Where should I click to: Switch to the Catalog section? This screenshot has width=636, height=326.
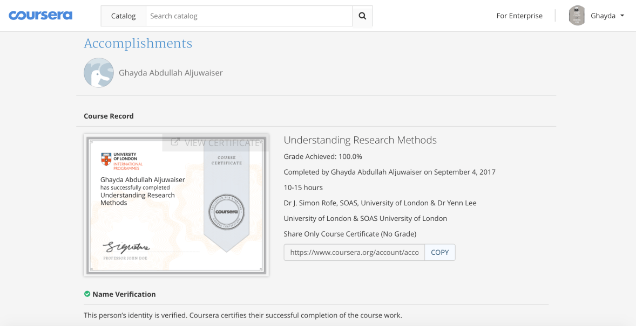(x=123, y=16)
